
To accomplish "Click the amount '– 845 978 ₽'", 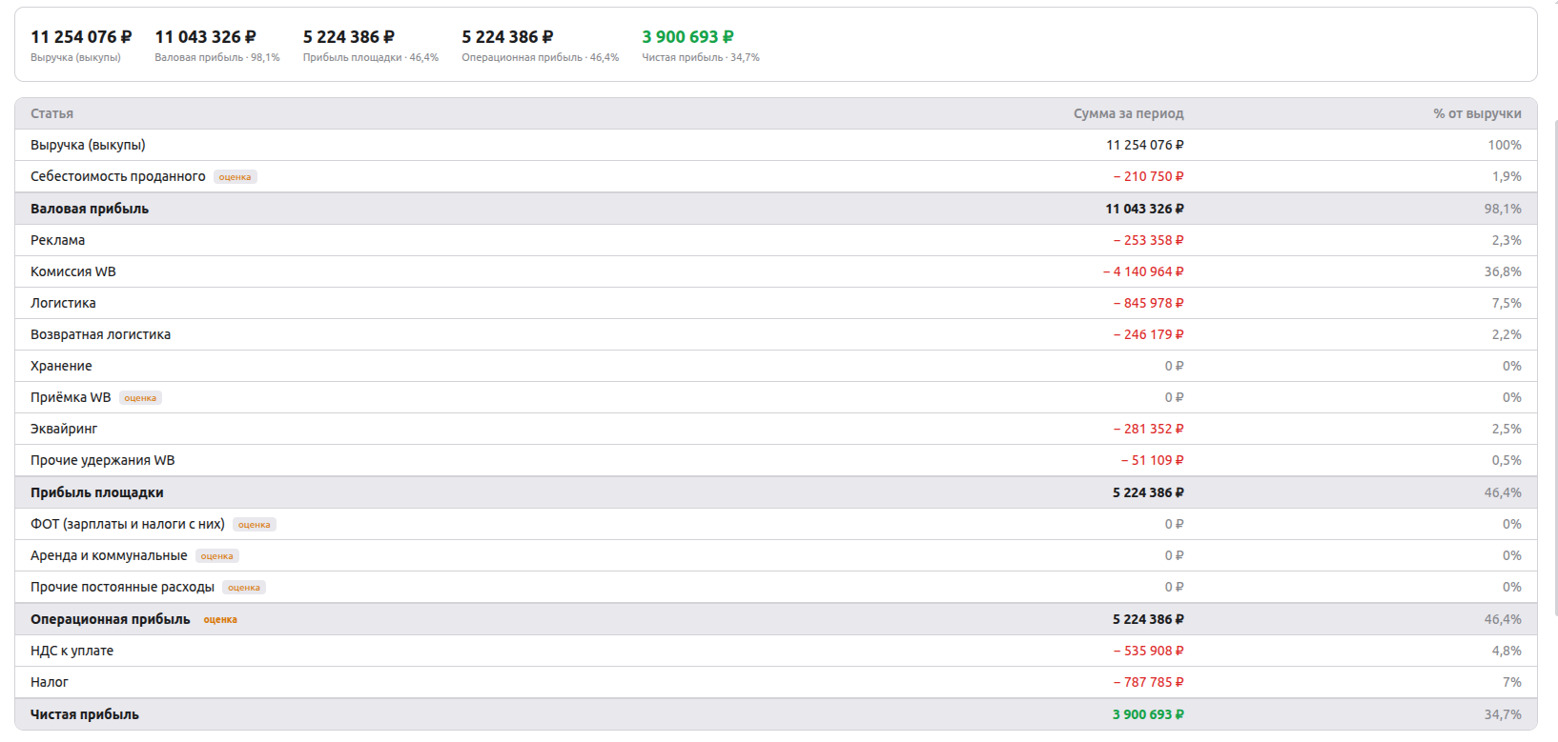I will (1149, 303).
